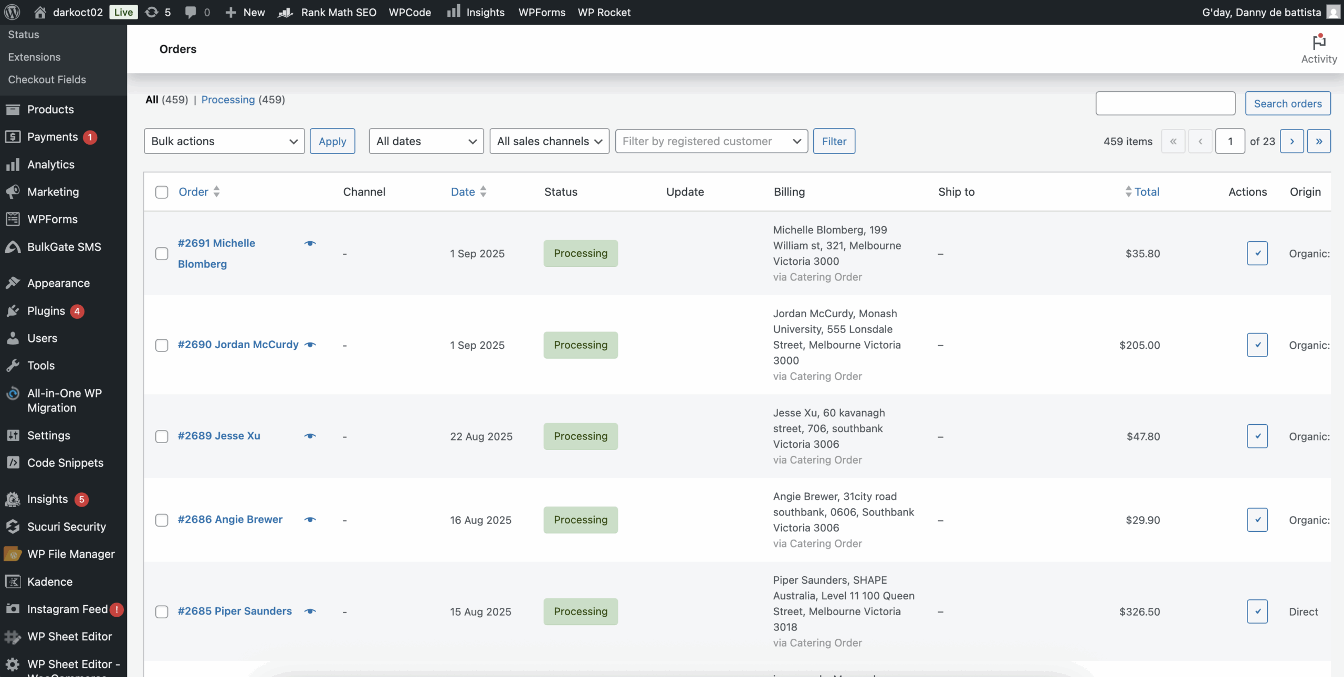The width and height of the screenshot is (1344, 677).
Task: Select checkbox for order #2689 Jesse Xu
Action: point(162,436)
